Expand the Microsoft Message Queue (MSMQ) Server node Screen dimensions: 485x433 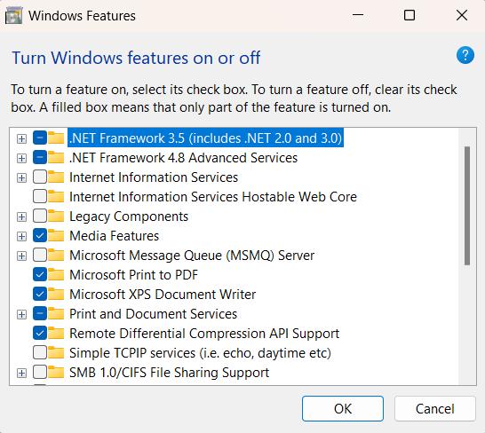coord(21,256)
